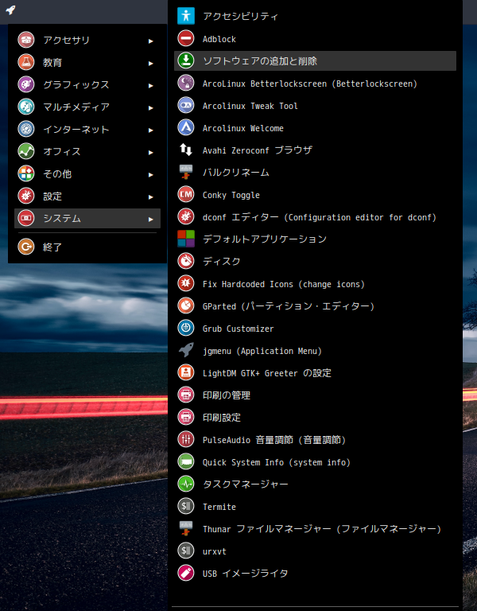This screenshot has width=477, height=611.
Task: Open dconf エディター entry
Action: (x=315, y=216)
